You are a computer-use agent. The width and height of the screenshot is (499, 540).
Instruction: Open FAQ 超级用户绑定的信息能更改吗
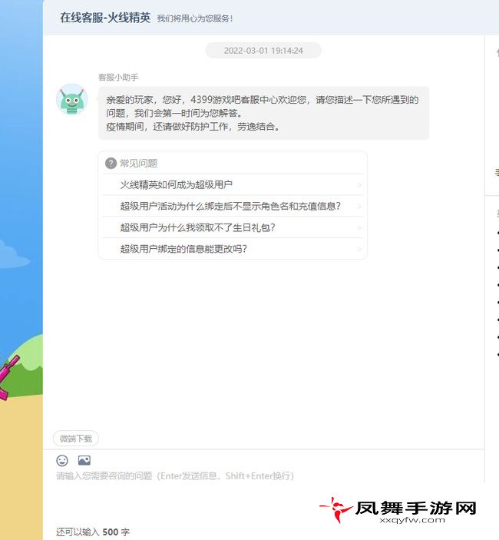[233, 249]
